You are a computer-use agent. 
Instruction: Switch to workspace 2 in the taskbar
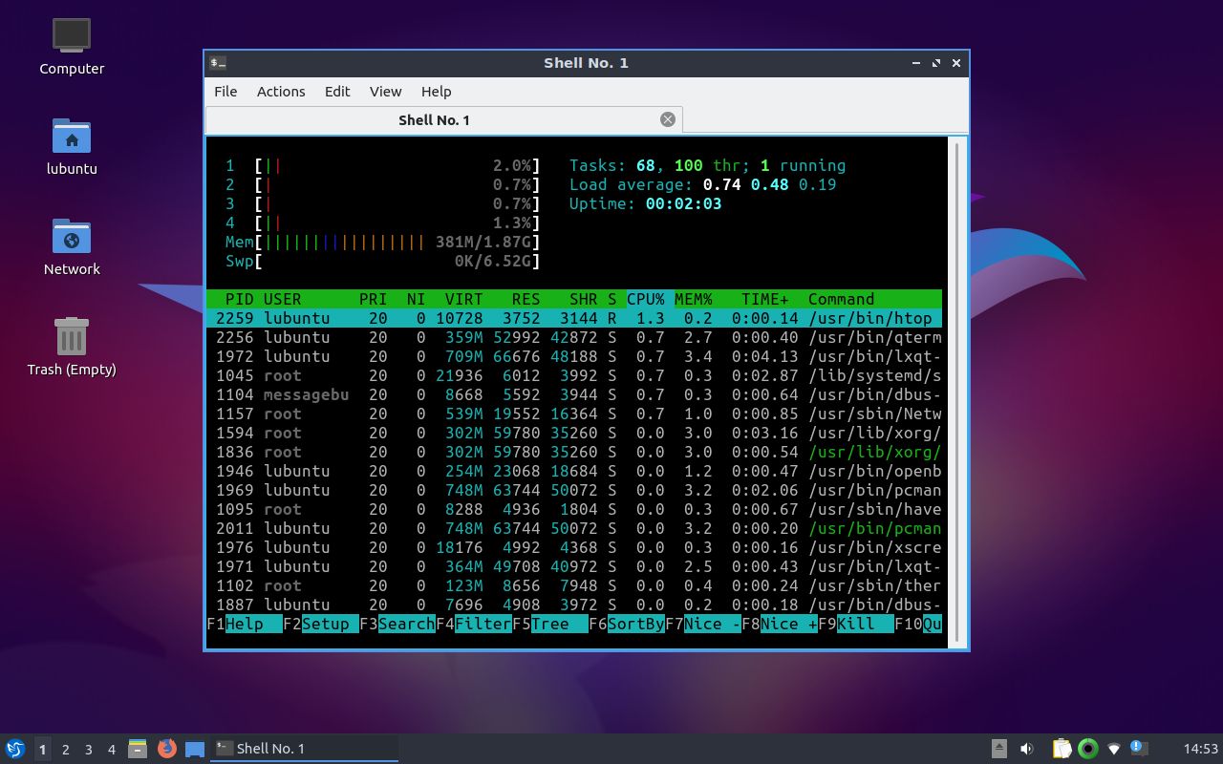(x=63, y=749)
